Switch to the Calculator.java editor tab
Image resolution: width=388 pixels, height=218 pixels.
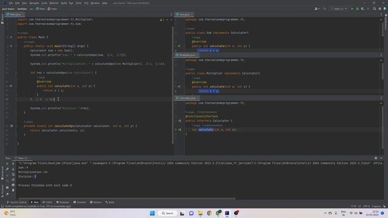pyautogui.click(x=187, y=98)
